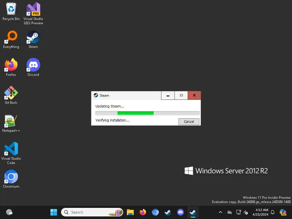The image size is (292, 219).
Task: Click the 'Updating Steam...' text
Action: coord(110,106)
